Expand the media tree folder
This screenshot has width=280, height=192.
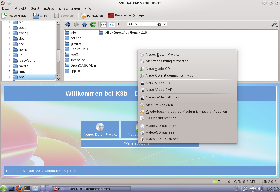coord(10,66)
